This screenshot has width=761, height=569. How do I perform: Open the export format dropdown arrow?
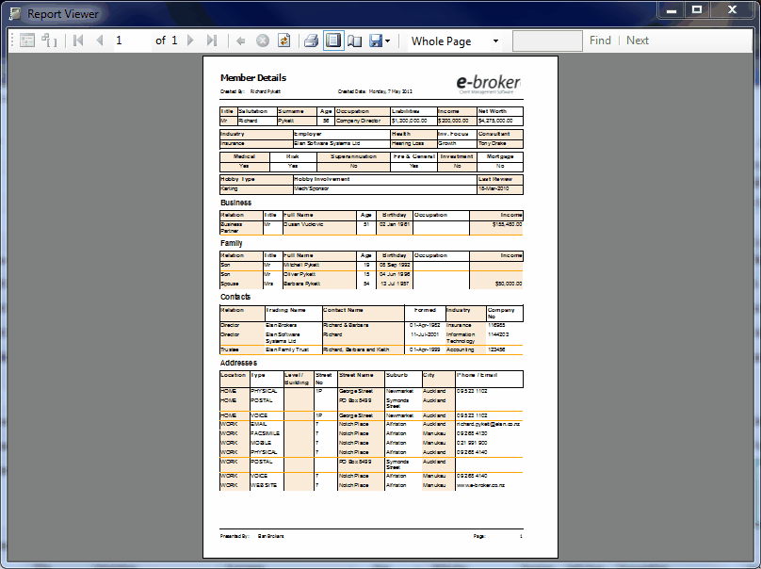tap(387, 41)
